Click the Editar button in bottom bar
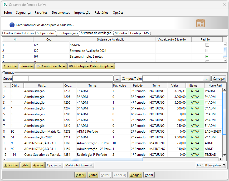 click(93, 175)
